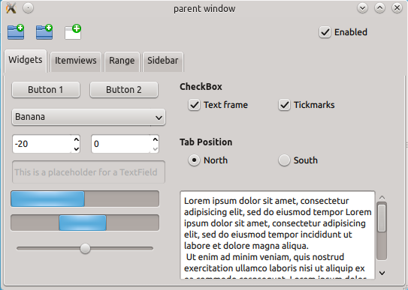Viewport: 408px width, 290px height.
Task: Click the down-chevron minimize button in title bar
Action: pyautogui.click(x=362, y=8)
